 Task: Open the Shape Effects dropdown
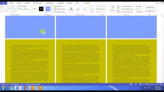tap(60, 12)
